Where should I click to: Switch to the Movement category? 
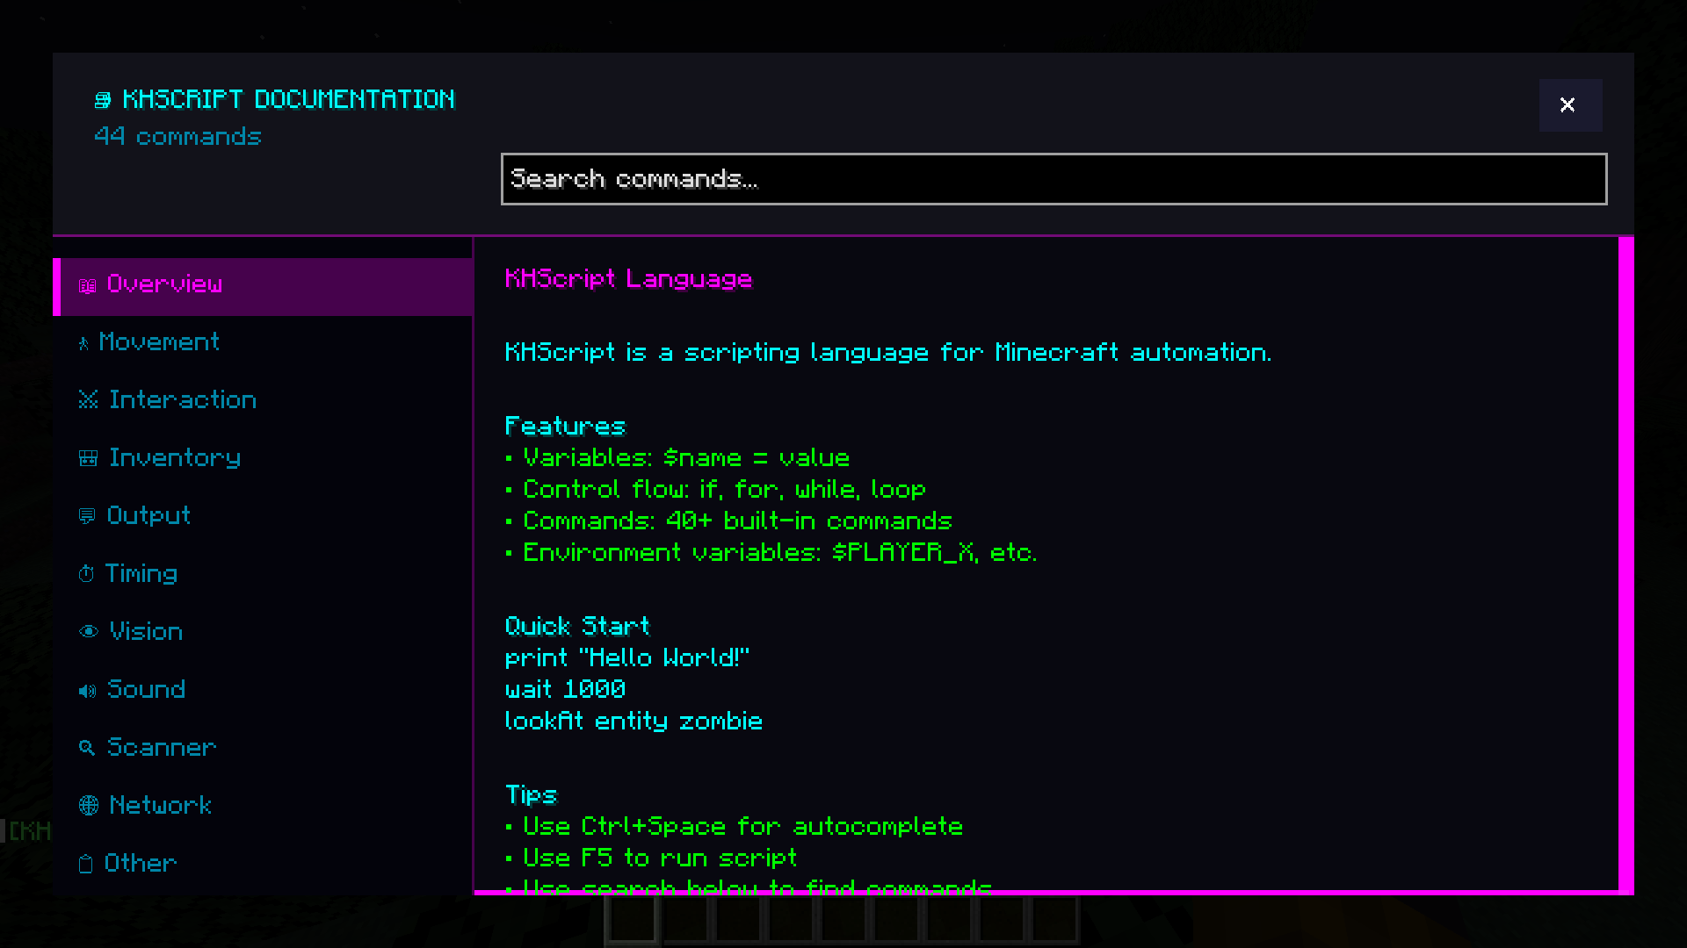tap(263, 343)
